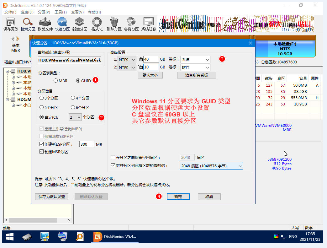Image resolution: width=327 pixels, height=248 pixels.
Task: Open the 磁盘(D) menu
Action: 27,12
